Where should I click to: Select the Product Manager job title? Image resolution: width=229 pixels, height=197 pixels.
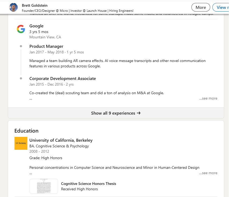coord(46,46)
